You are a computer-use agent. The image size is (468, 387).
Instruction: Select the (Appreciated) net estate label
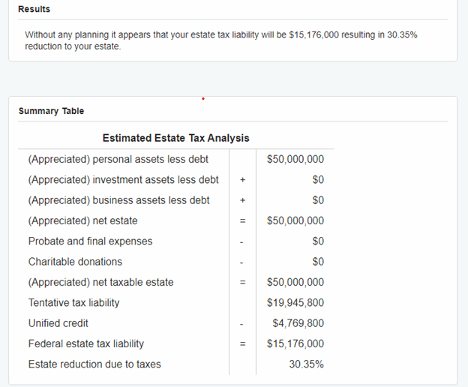(82, 220)
